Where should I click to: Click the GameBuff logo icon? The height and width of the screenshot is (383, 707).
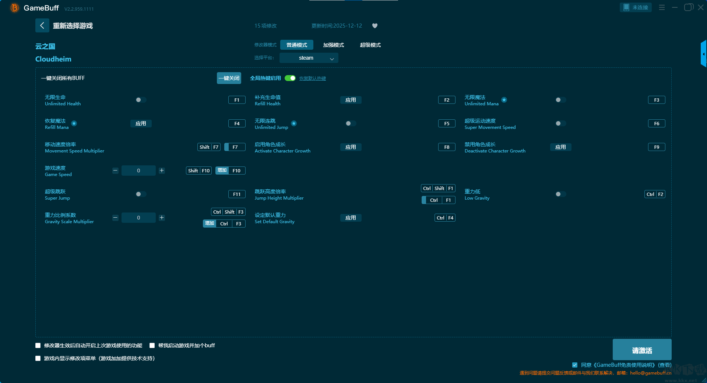pos(14,8)
